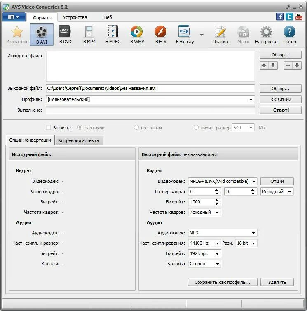Decrease the frame height stepper
Viewport: 307px width, 311px height.
[253, 193]
